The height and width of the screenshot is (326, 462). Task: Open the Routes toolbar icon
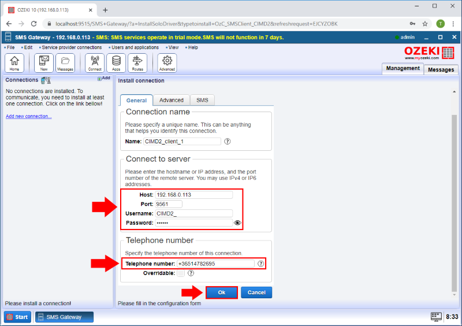click(x=137, y=63)
